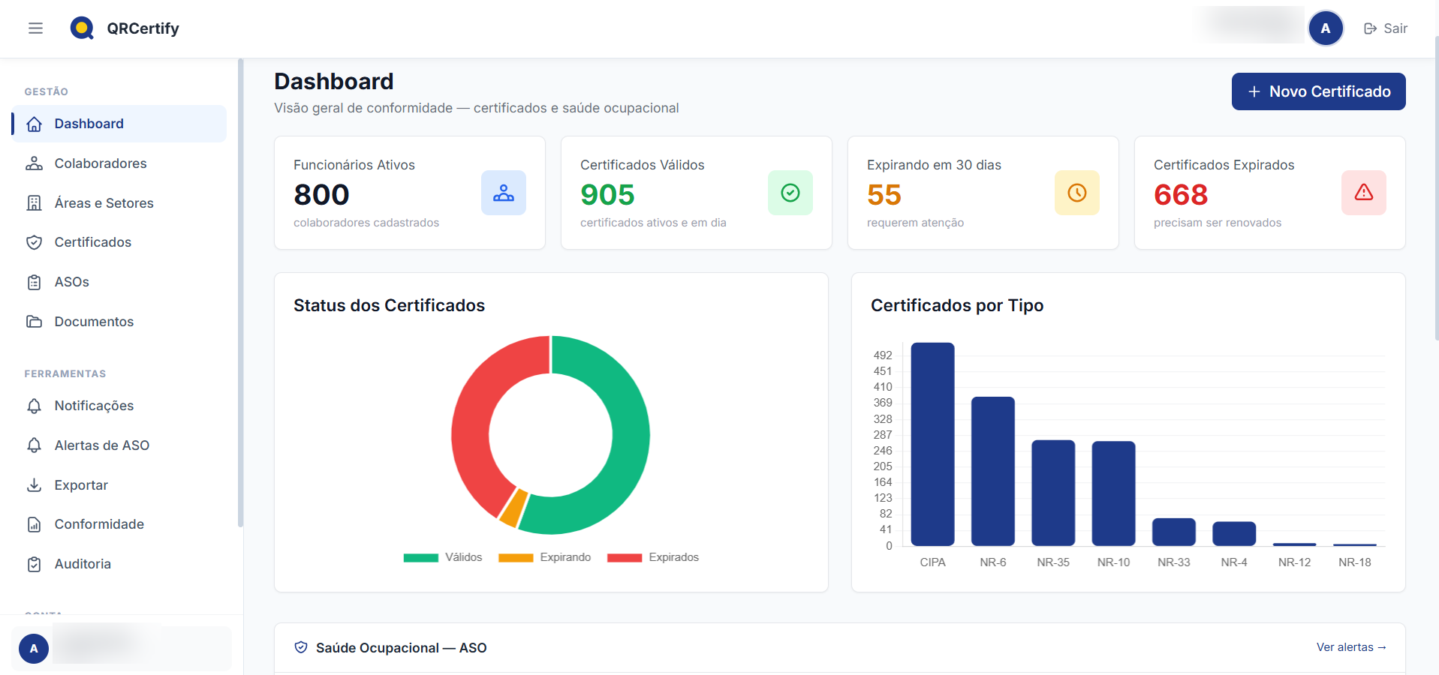This screenshot has height=675, width=1439.
Task: Click the green checkmark icon on the Certificados Válidos card
Action: (790, 193)
